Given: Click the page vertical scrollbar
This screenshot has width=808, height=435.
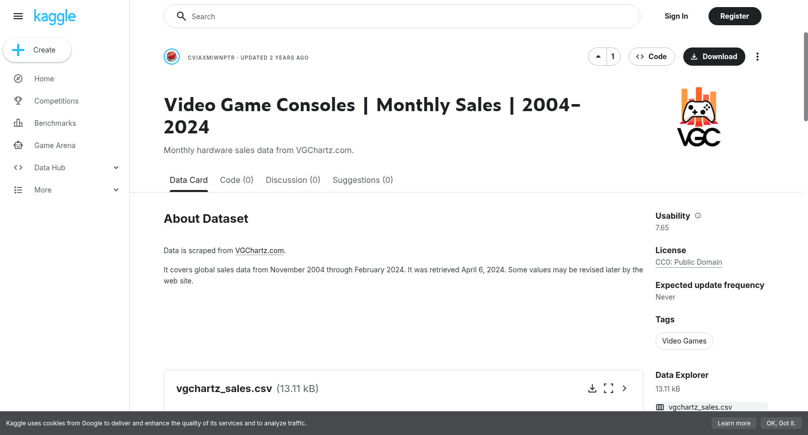Looking at the screenshot, I should (805, 77).
